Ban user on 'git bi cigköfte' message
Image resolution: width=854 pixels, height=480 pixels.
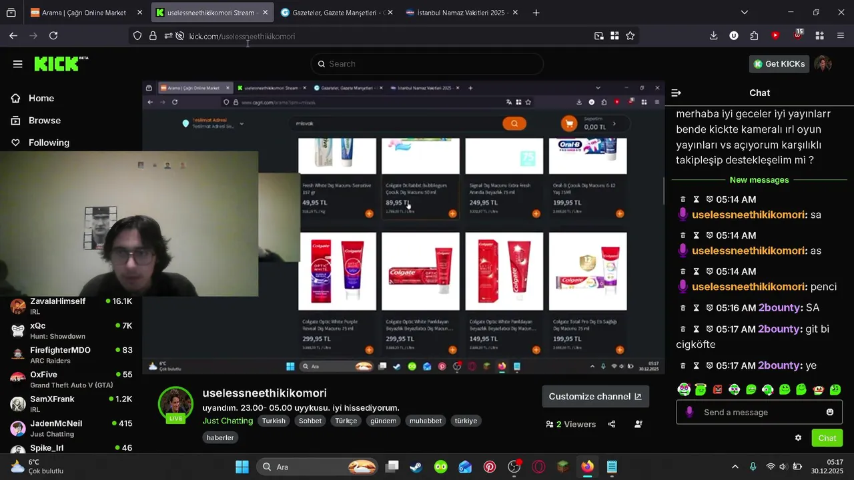[x=709, y=329]
